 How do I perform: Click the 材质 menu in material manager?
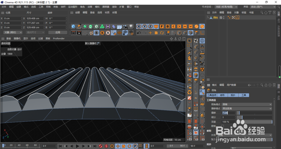click(x=107, y=13)
